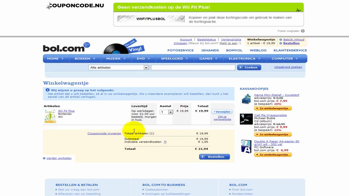The height and width of the screenshot is (196, 349).
Task: Open the Alle artikelen category dropdown
Action: coord(119,68)
